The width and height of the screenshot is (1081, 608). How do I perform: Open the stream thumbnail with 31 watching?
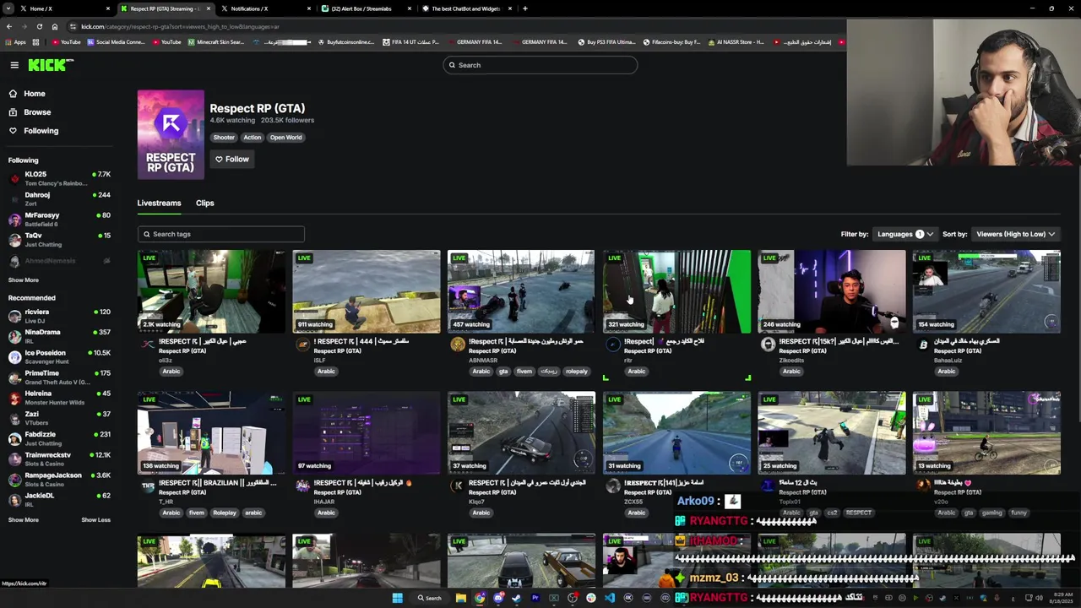676,433
